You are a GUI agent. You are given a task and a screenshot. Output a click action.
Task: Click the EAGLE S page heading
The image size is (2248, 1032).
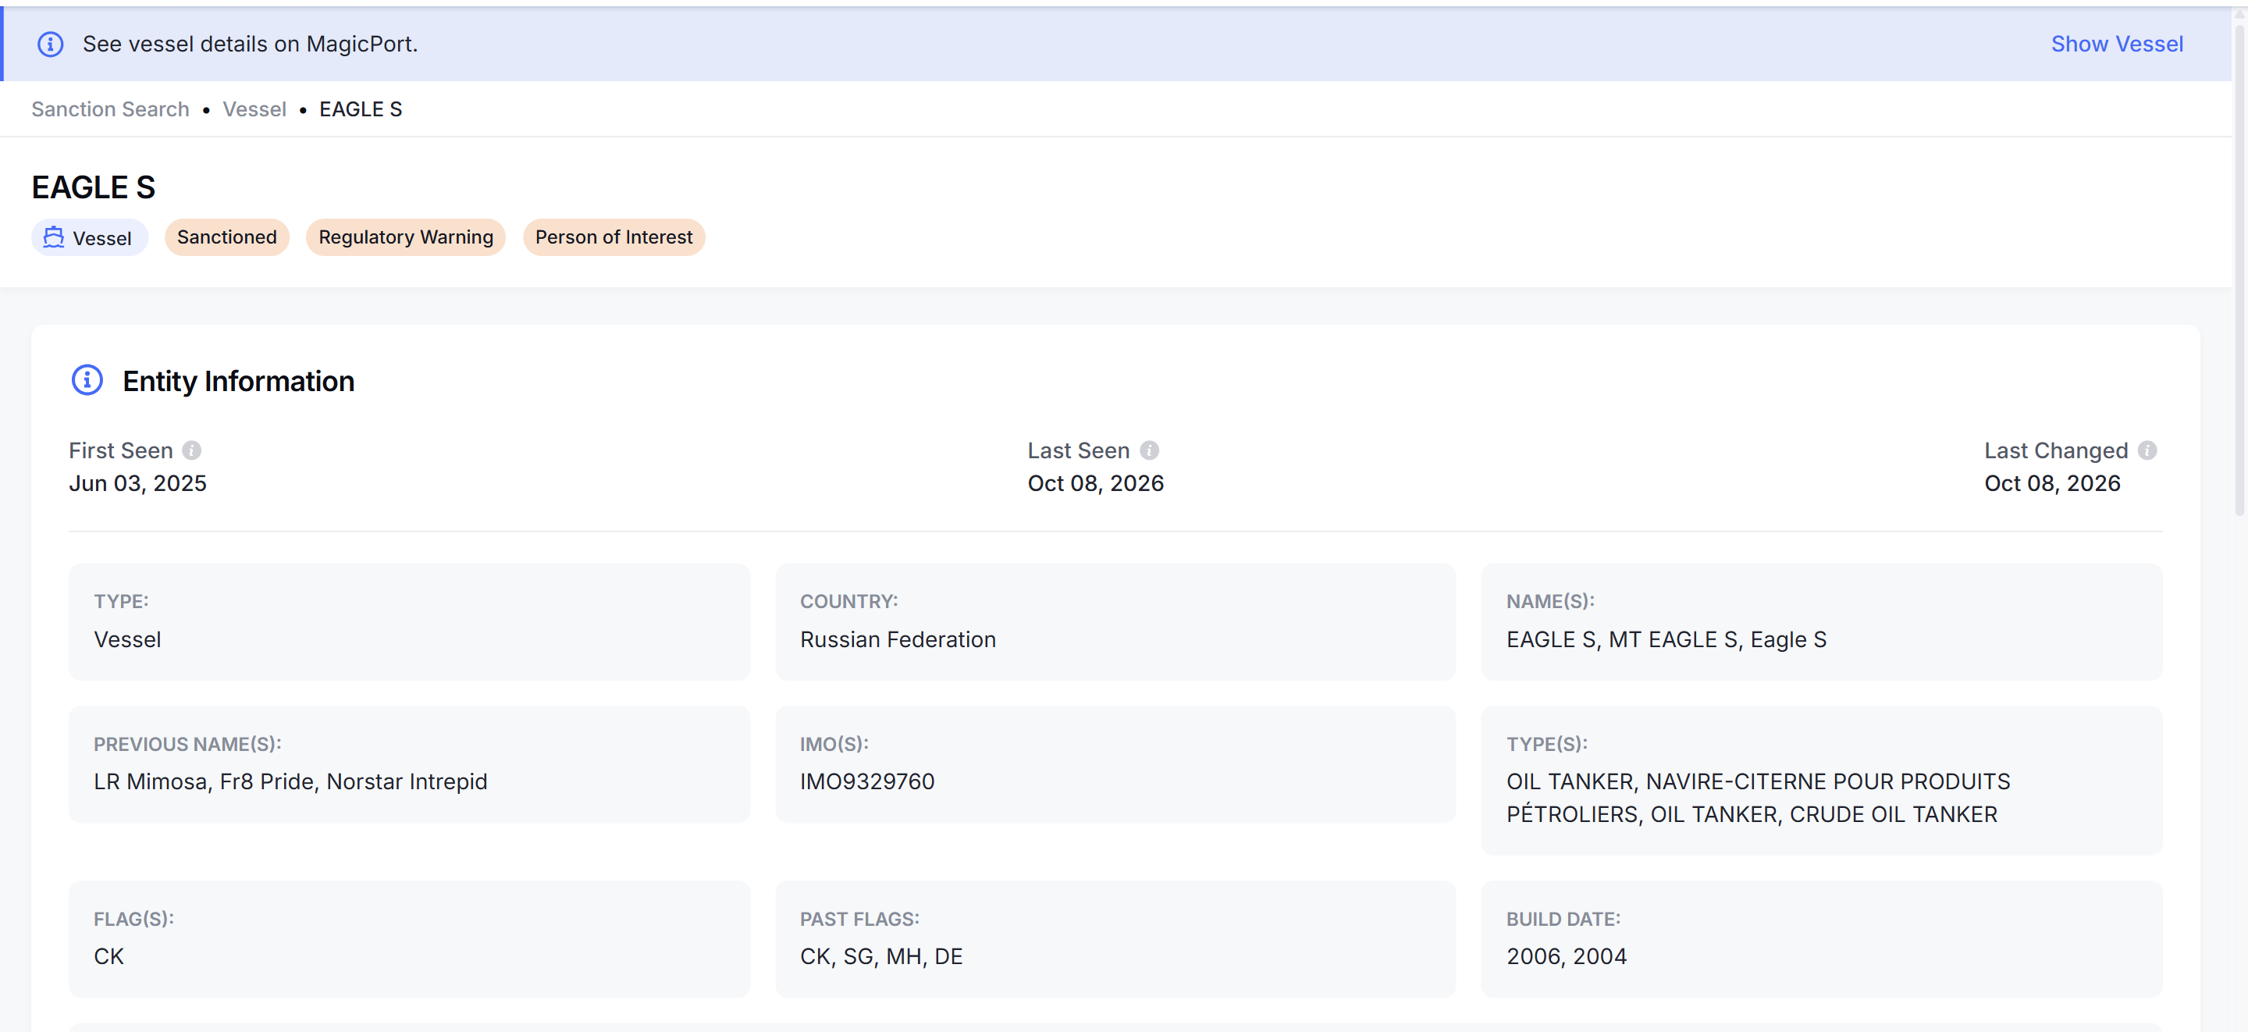(x=94, y=187)
